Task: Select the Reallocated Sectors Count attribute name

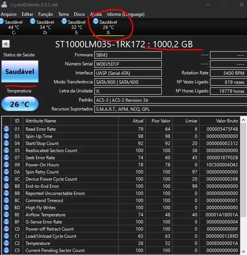Action: tap(51, 151)
